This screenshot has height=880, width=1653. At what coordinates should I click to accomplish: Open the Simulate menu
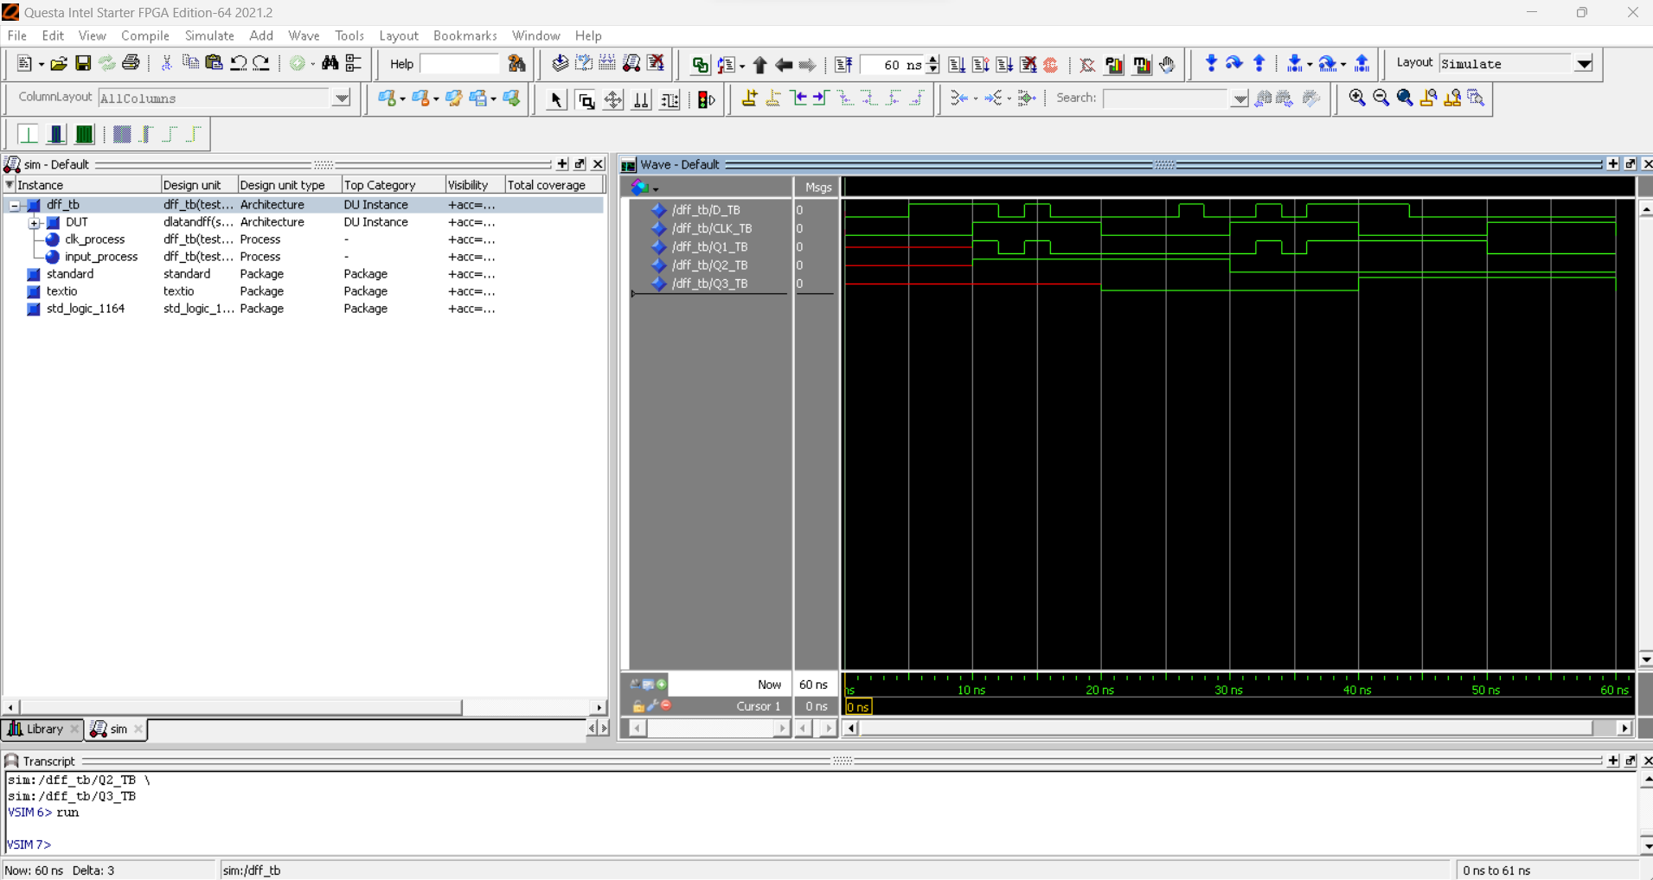tap(209, 35)
